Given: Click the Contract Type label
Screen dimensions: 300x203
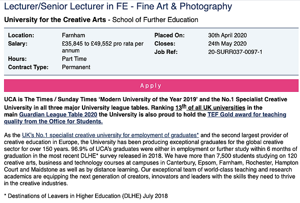Looking at the screenshot, I should point(28,67).
